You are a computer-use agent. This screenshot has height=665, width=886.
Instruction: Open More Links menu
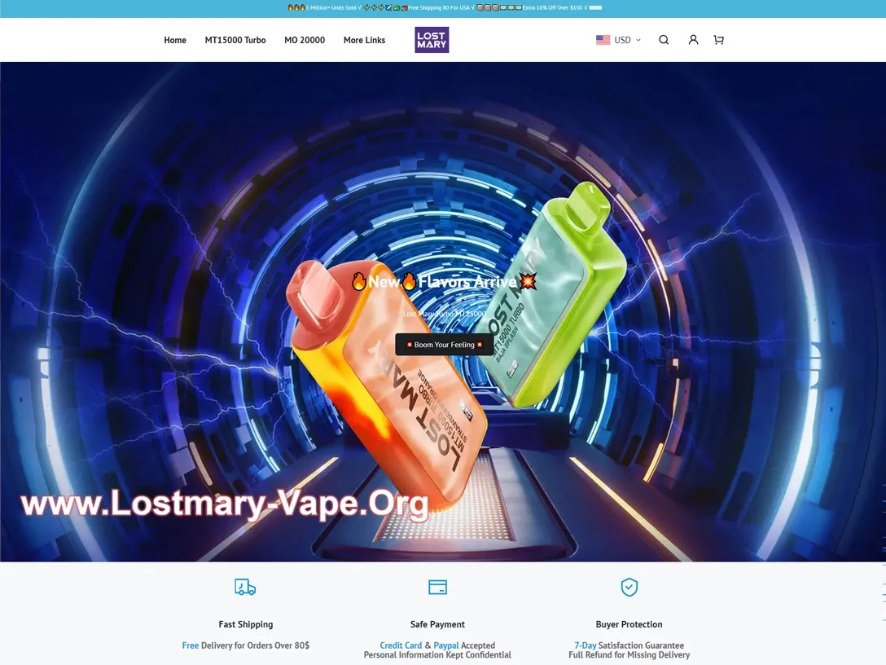[365, 40]
